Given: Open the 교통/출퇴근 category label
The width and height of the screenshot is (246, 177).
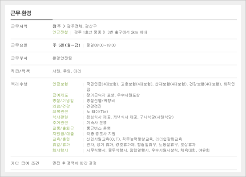Looking at the screenshot, I should click(x=63, y=128).
